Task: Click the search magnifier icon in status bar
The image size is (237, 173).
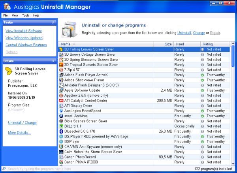Action: (4, 169)
